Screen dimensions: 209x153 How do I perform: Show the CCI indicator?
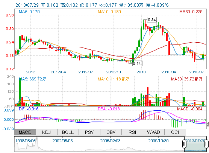click(x=175, y=132)
